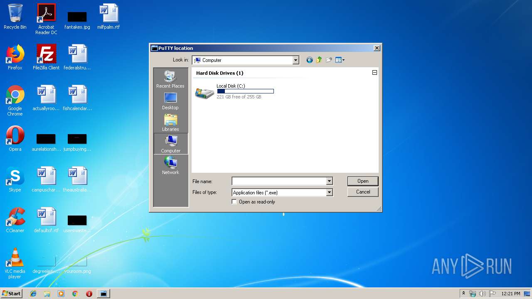Open Libraries in the places bar

(170, 123)
